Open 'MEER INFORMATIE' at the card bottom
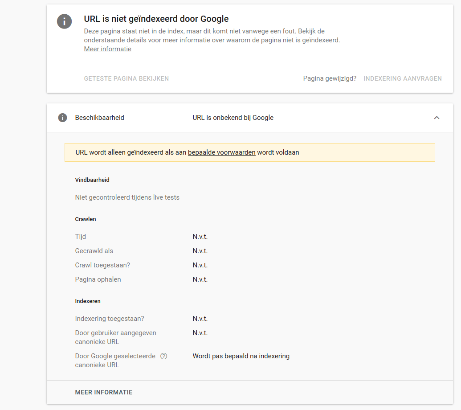This screenshot has height=410, width=461. [x=104, y=392]
